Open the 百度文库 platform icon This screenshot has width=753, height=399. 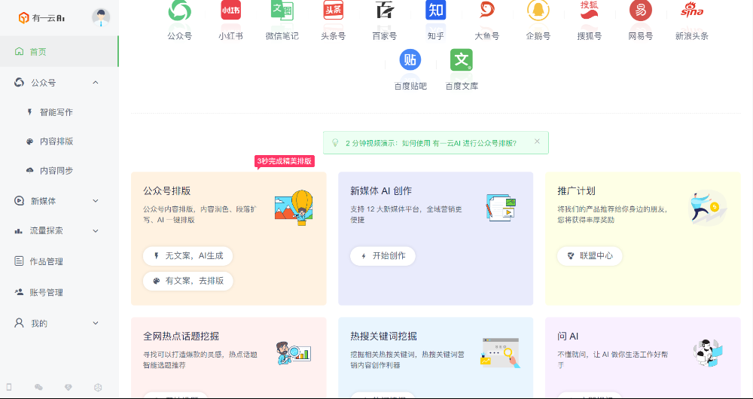[x=462, y=60]
